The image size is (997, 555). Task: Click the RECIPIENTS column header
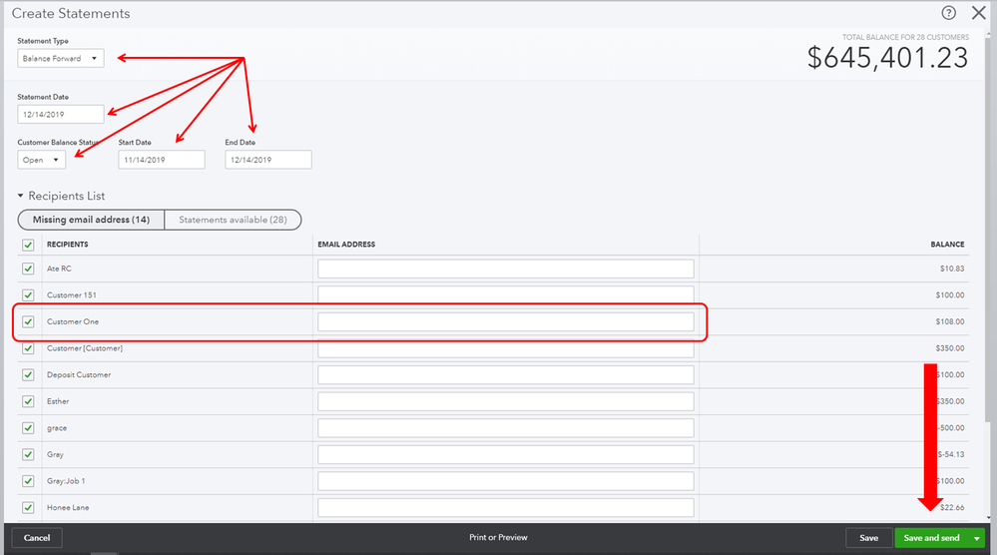(68, 245)
